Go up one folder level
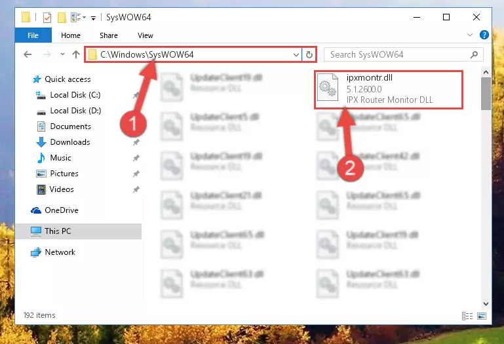Screen dimensions: 504x344 point(76,54)
